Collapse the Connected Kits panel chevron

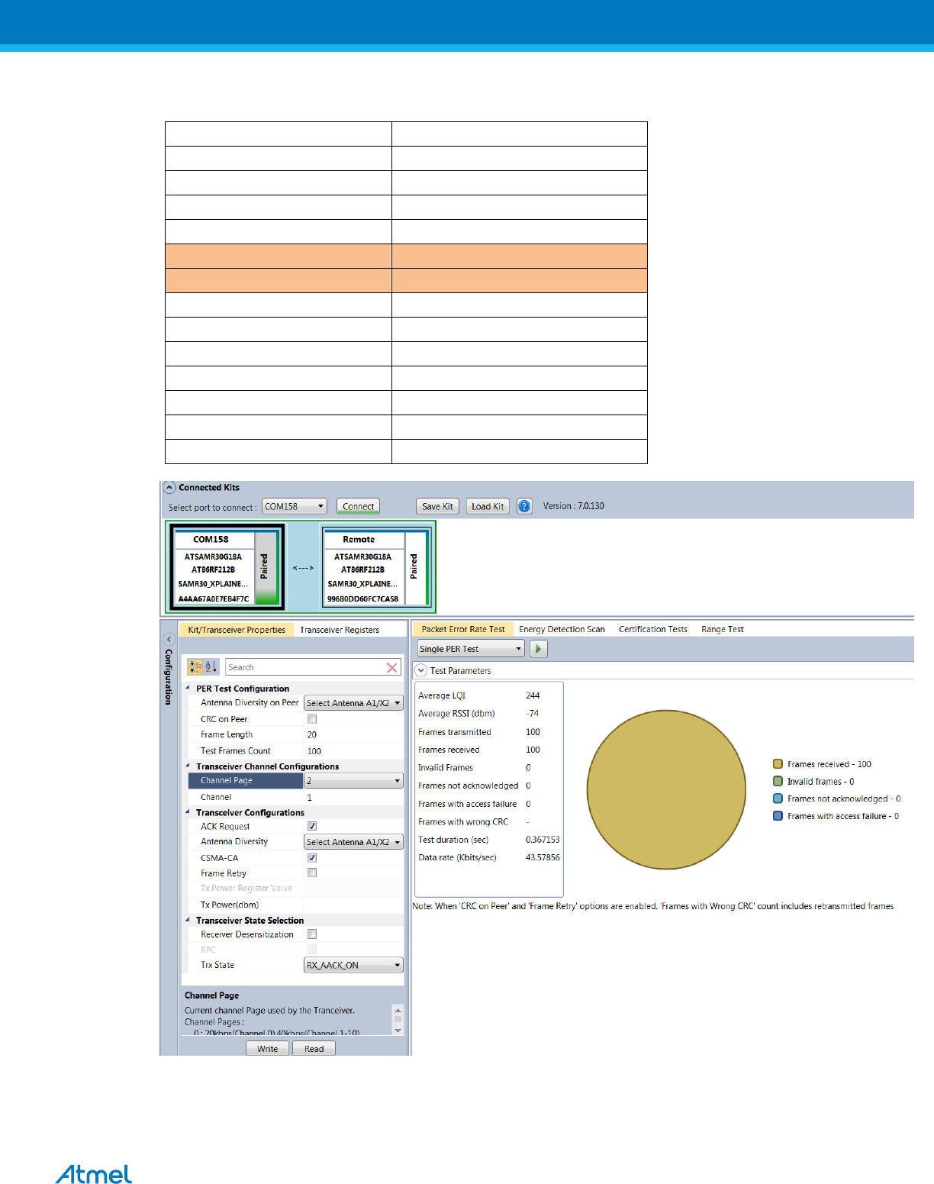click(169, 487)
